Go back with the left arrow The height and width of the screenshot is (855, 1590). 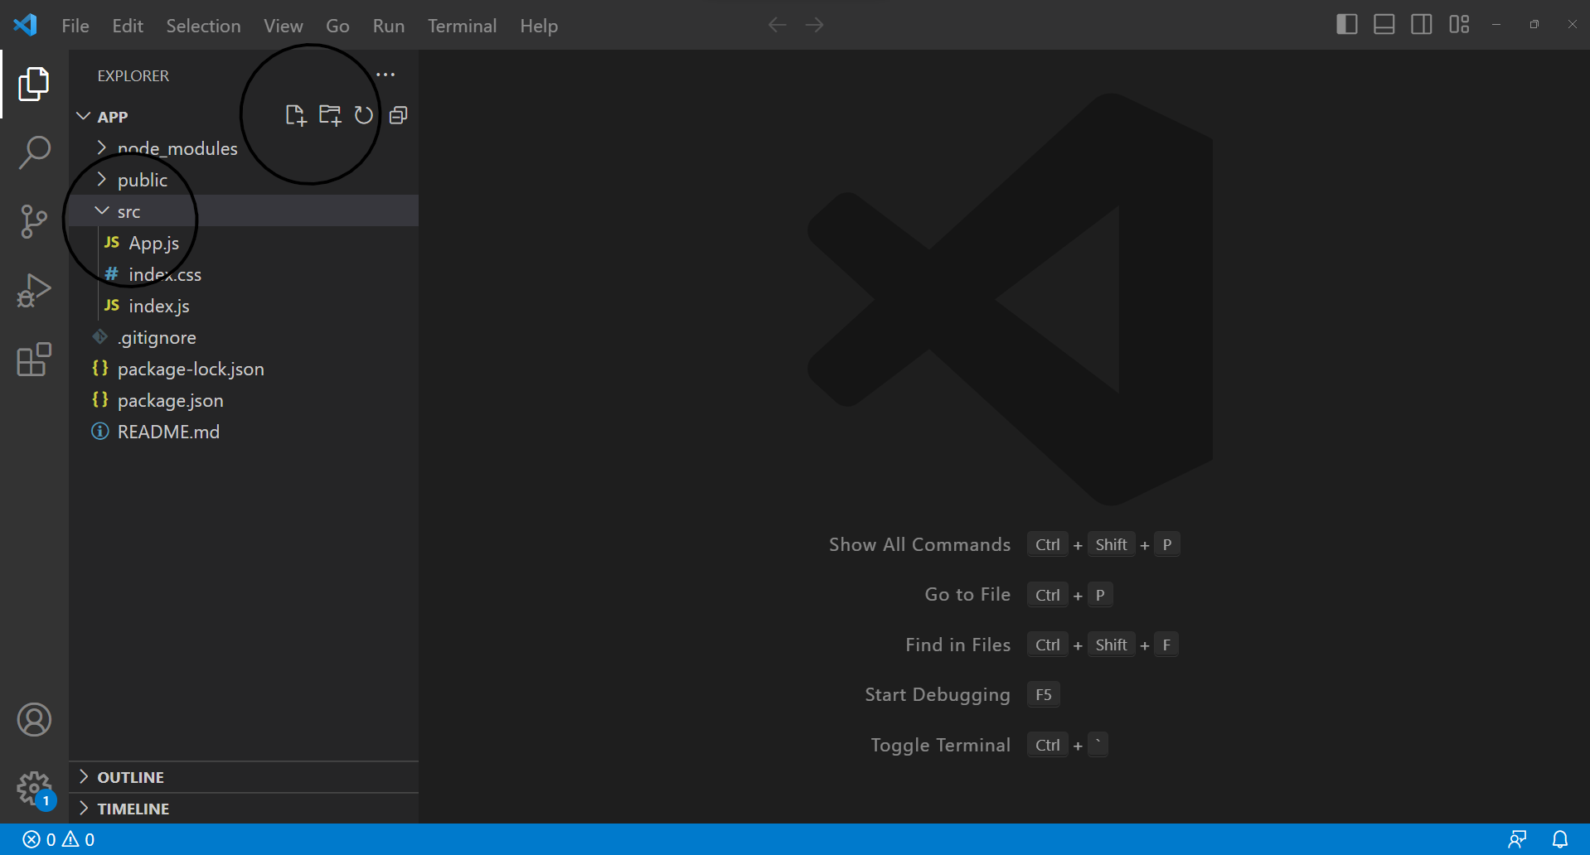[777, 25]
